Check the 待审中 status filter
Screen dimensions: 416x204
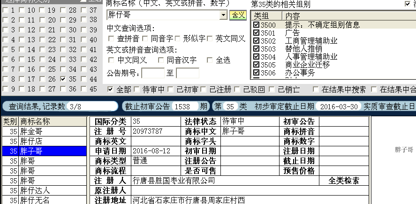coord(136,90)
